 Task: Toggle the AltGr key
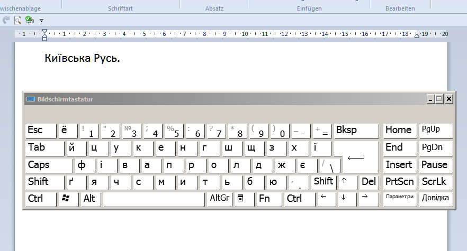pos(220,199)
